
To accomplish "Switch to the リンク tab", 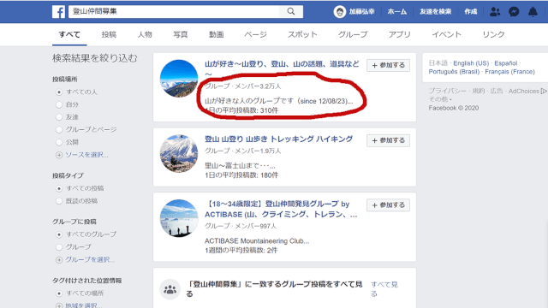I will 493,34.
